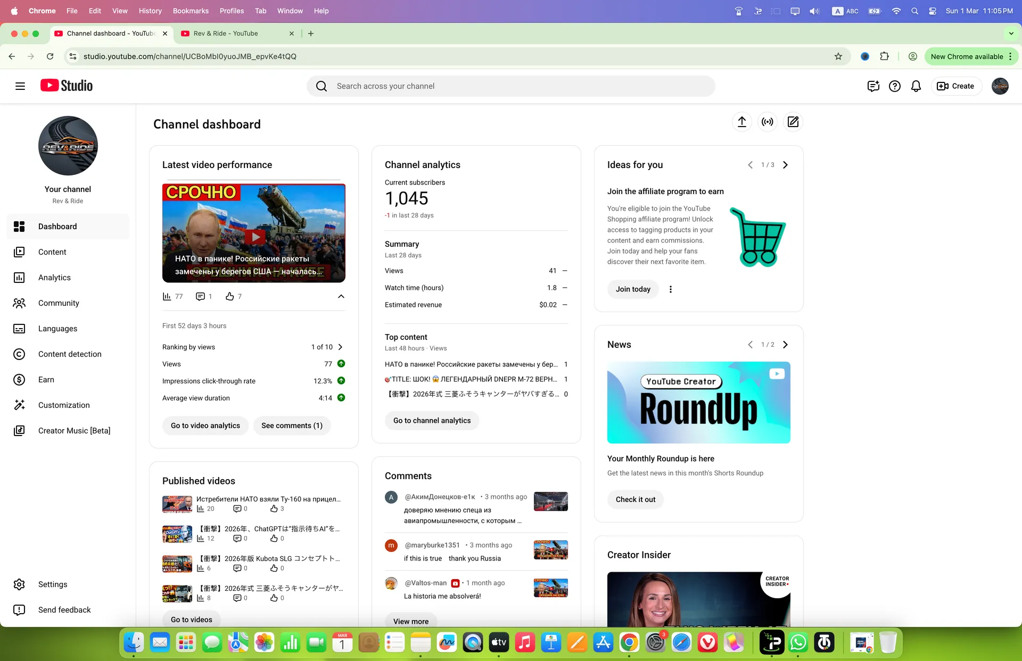Open the History menu in the menu bar
Viewport: 1022px width, 661px height.
click(x=150, y=11)
